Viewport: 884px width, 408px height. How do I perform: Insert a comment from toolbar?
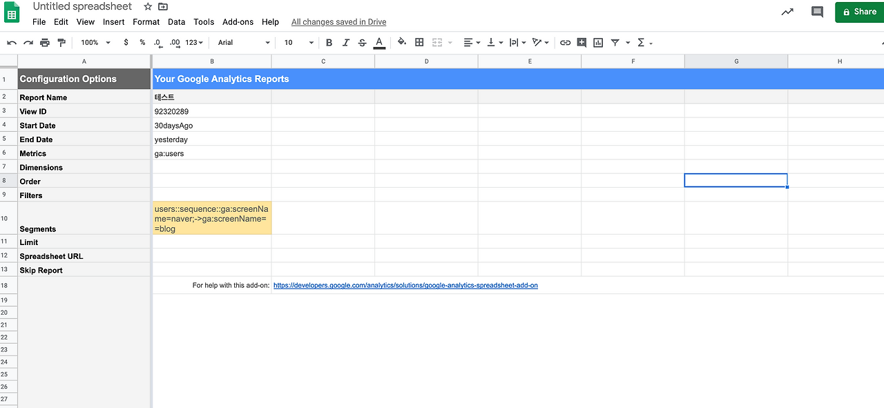[582, 43]
